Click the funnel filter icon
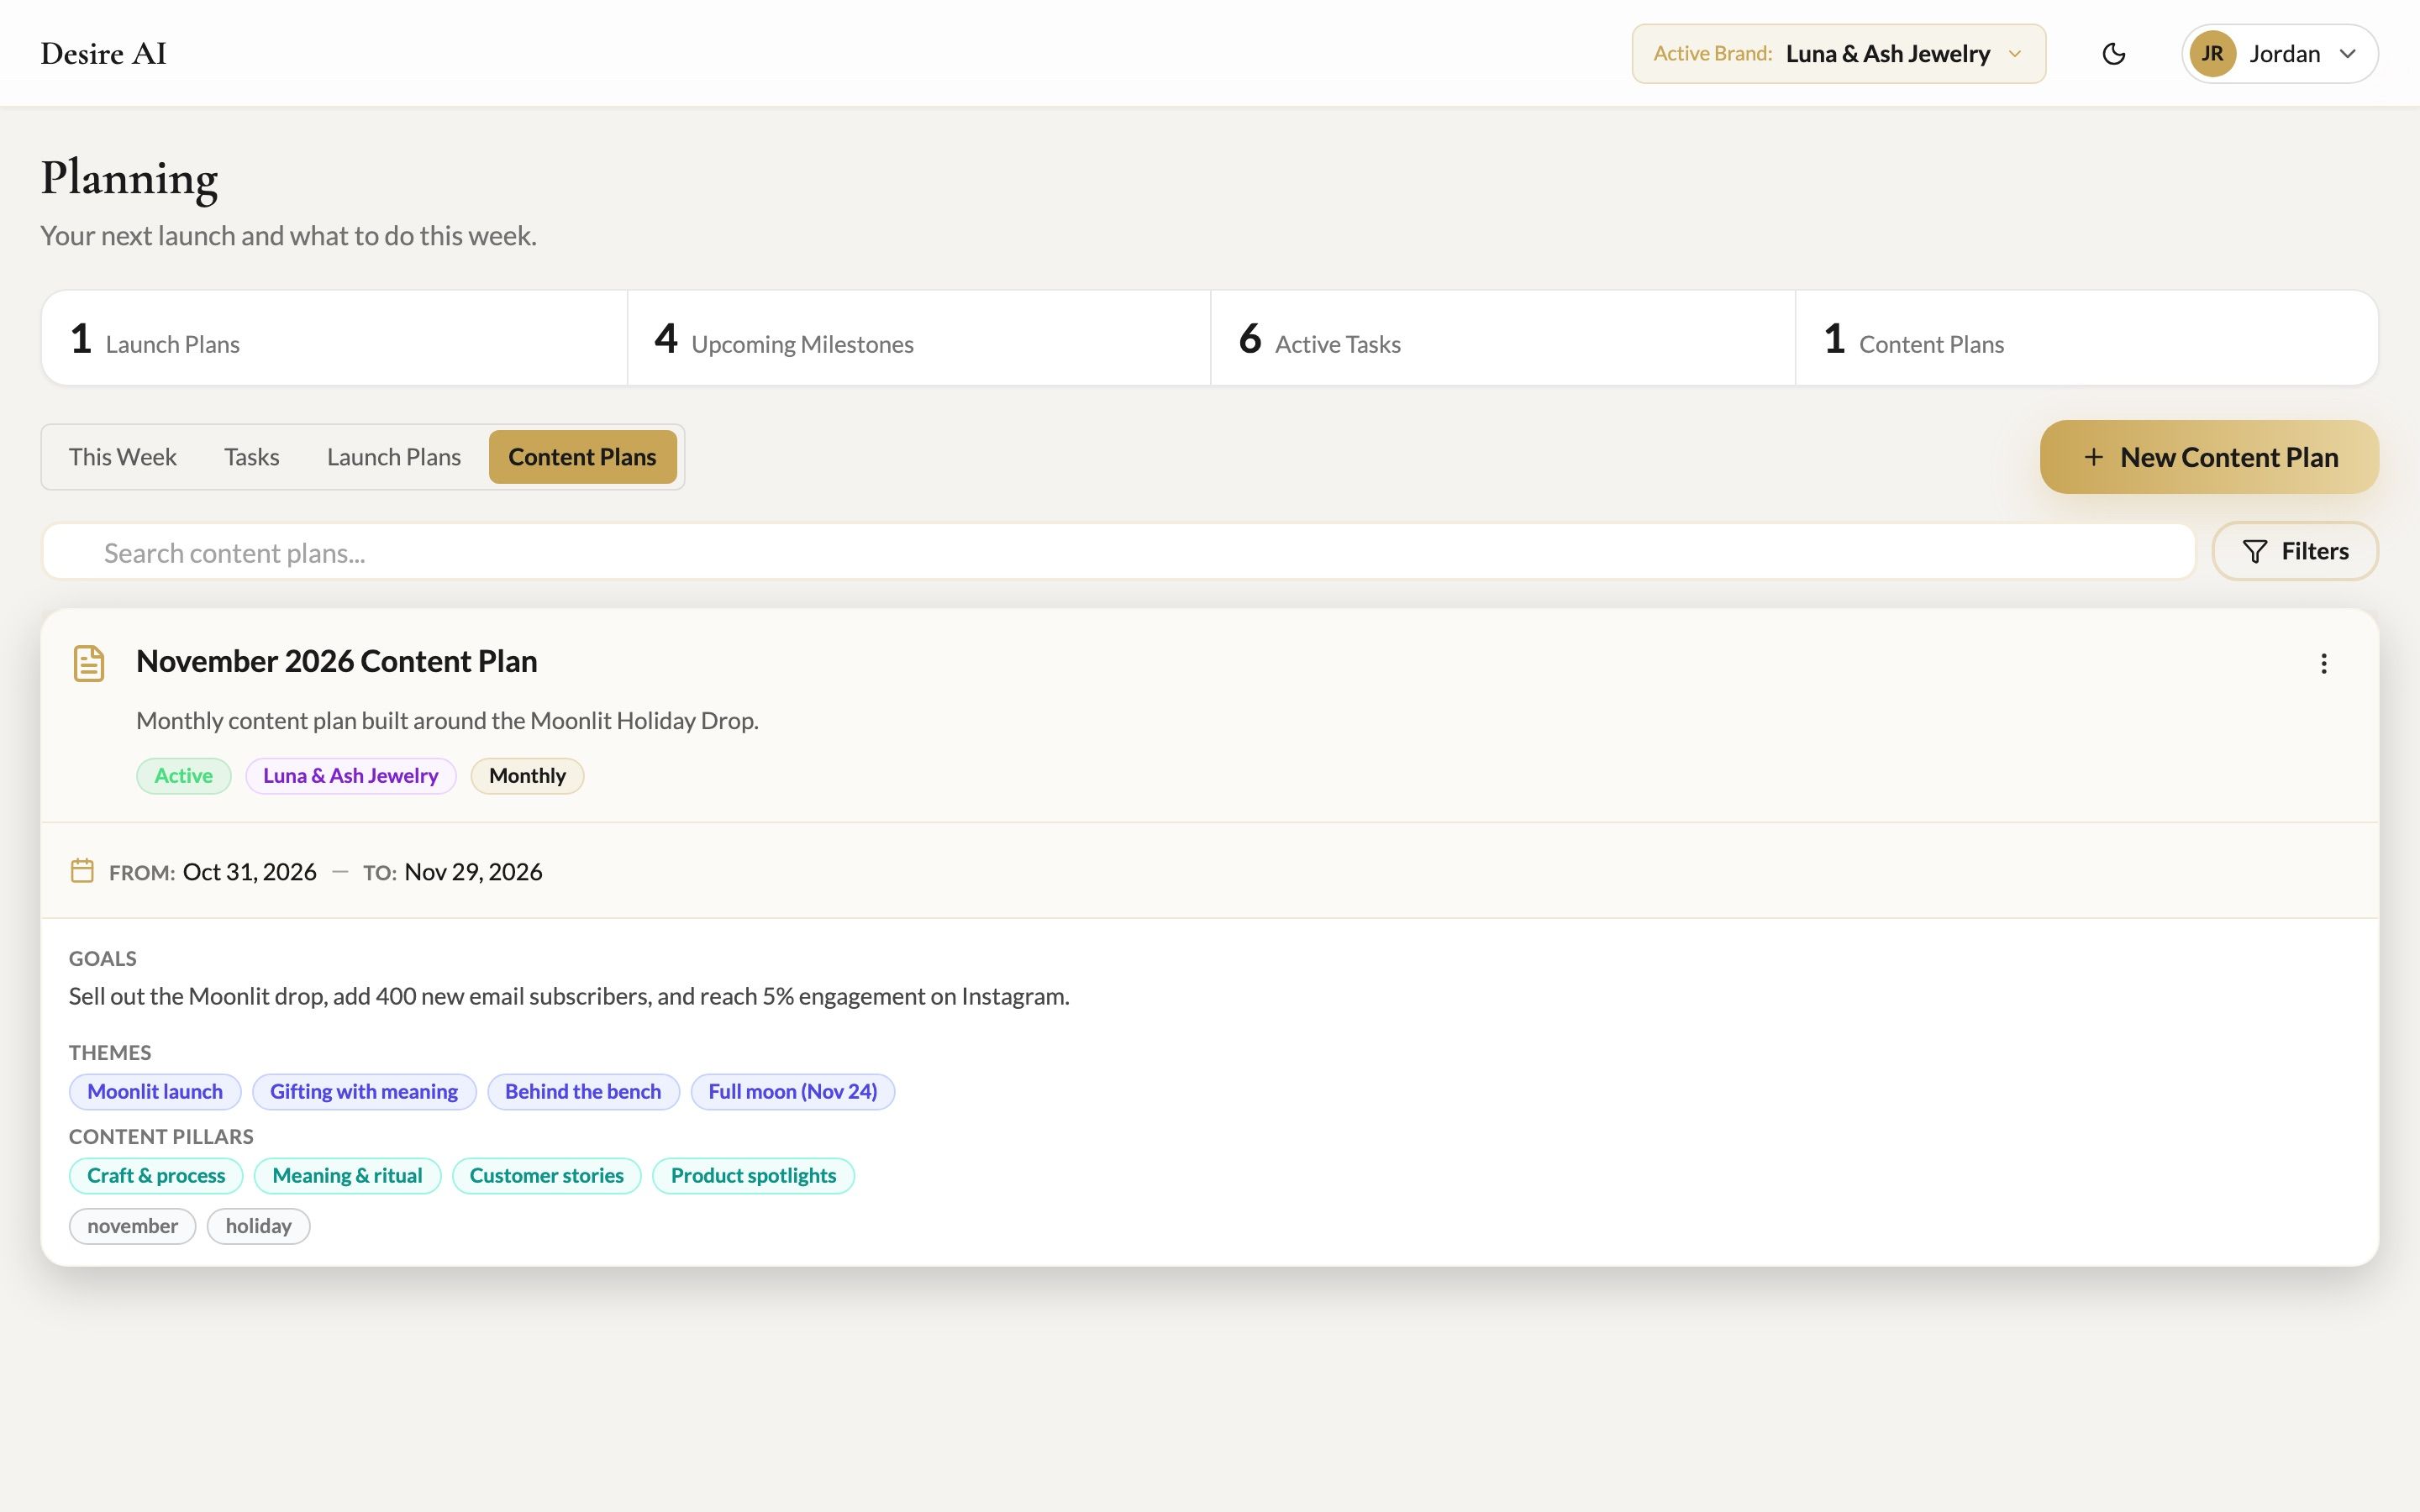 pyautogui.click(x=2254, y=552)
